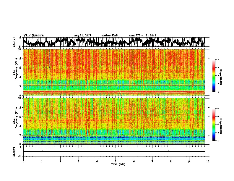Click the "ch.1(V)" axis label

click(14, 42)
